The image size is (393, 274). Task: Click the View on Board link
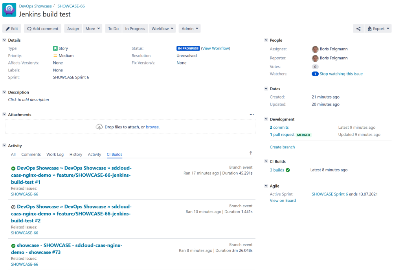tap(283, 201)
